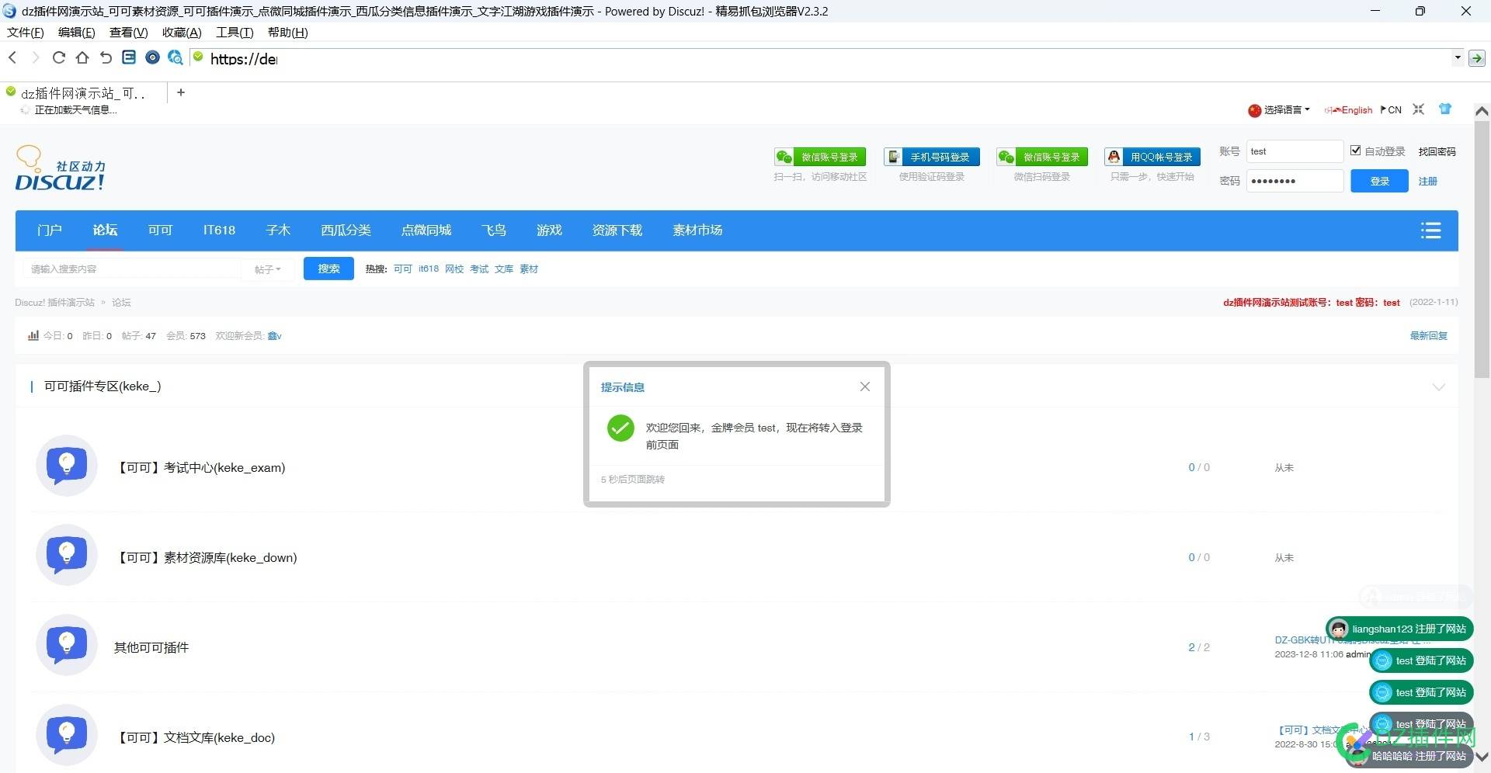The image size is (1491, 773).
Task: Click hot search term it618
Action: (x=429, y=269)
